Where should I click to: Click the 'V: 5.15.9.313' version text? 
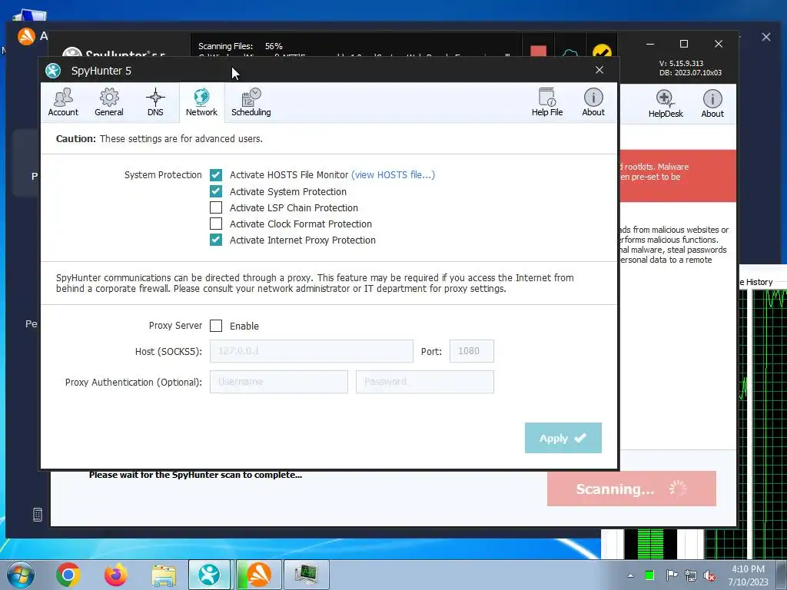pos(681,63)
